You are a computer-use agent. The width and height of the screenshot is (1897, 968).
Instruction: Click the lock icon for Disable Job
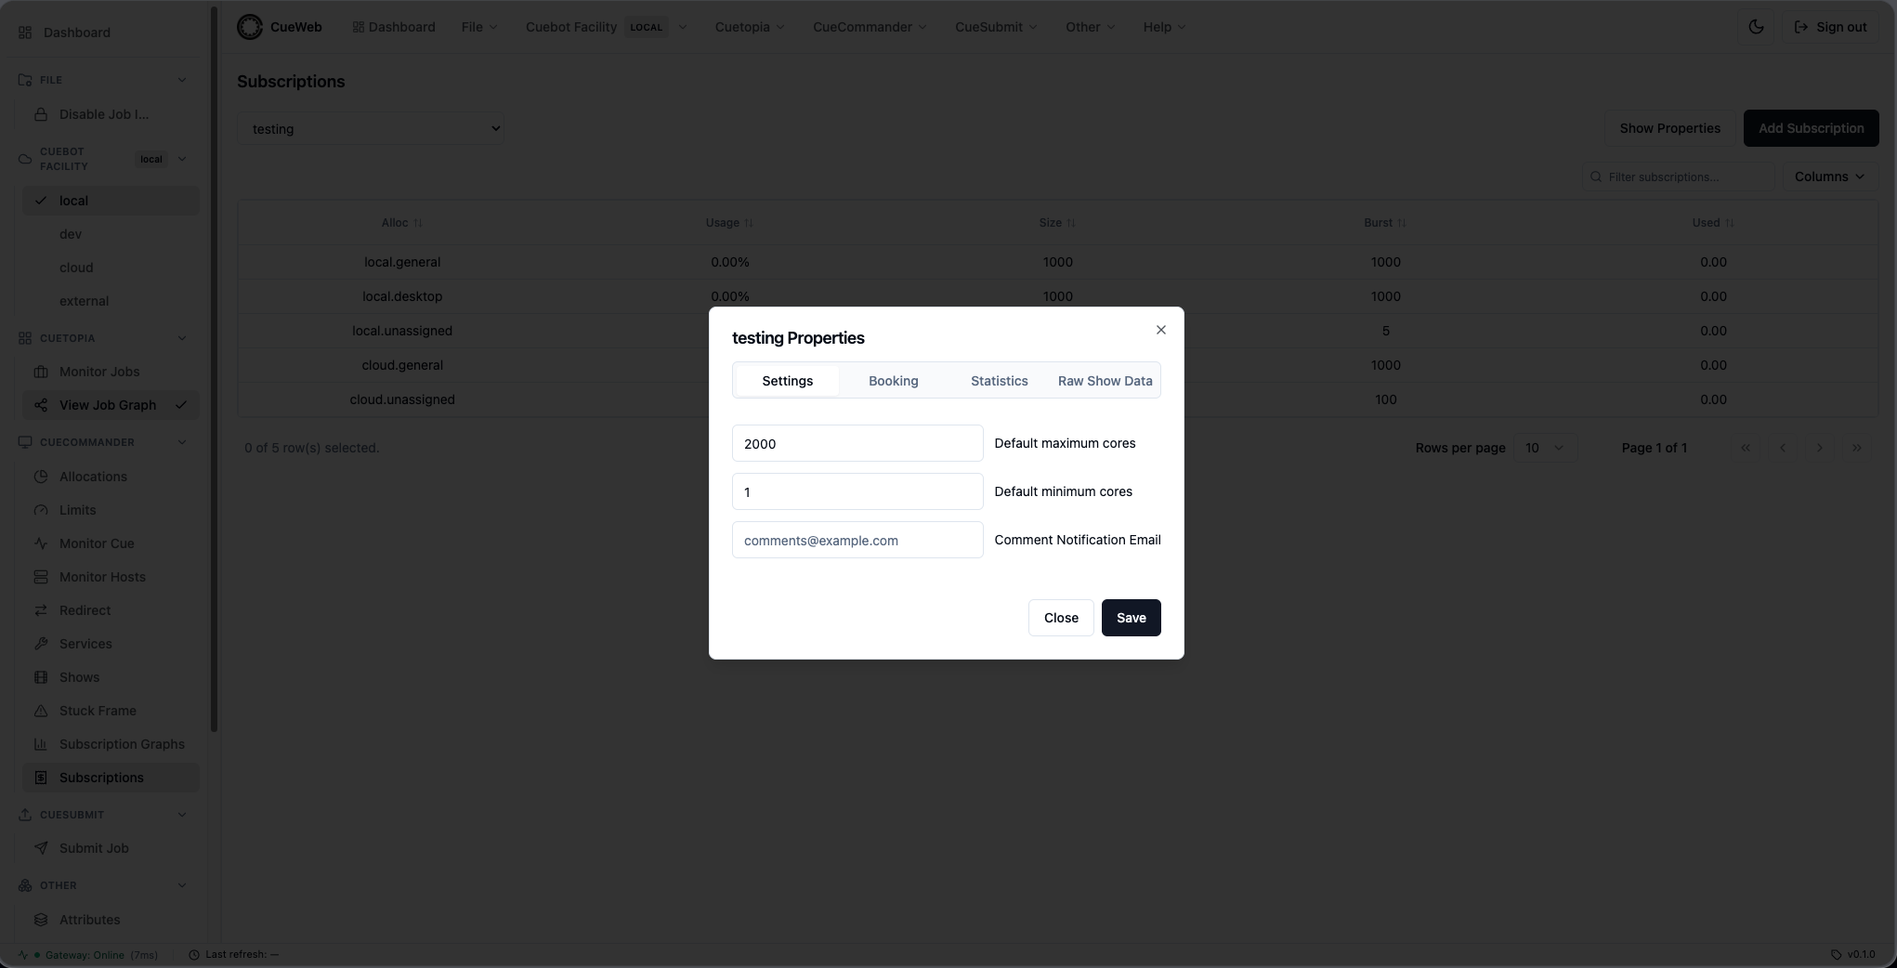(x=41, y=114)
